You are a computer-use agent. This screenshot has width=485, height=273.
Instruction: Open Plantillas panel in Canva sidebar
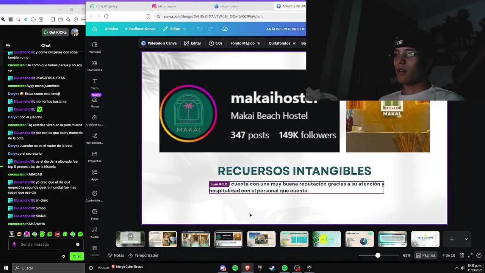[x=95, y=47]
